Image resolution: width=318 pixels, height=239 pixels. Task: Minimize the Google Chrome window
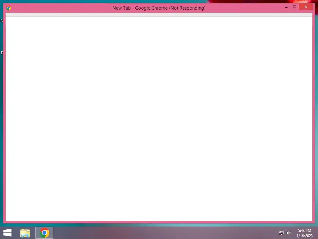(286, 7)
